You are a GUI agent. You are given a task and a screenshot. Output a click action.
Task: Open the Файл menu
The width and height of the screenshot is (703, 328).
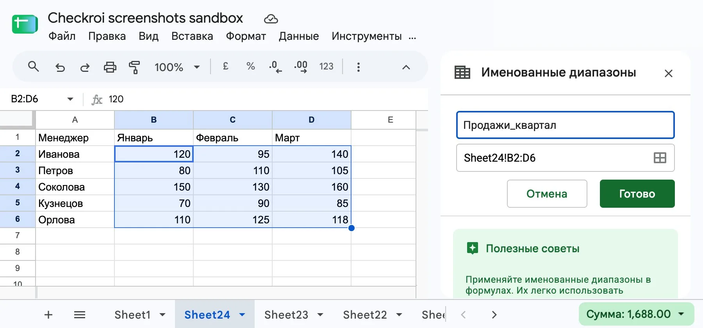(x=62, y=36)
